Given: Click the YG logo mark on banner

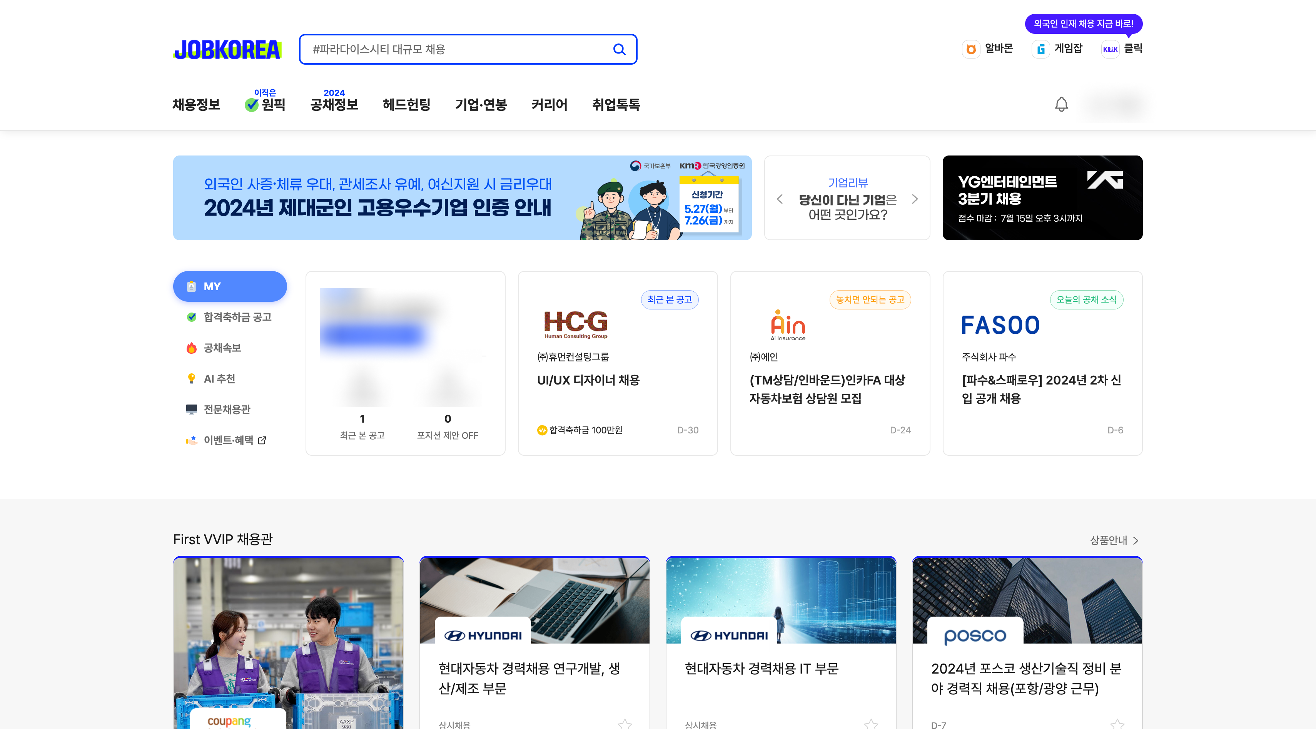Looking at the screenshot, I should (1104, 180).
